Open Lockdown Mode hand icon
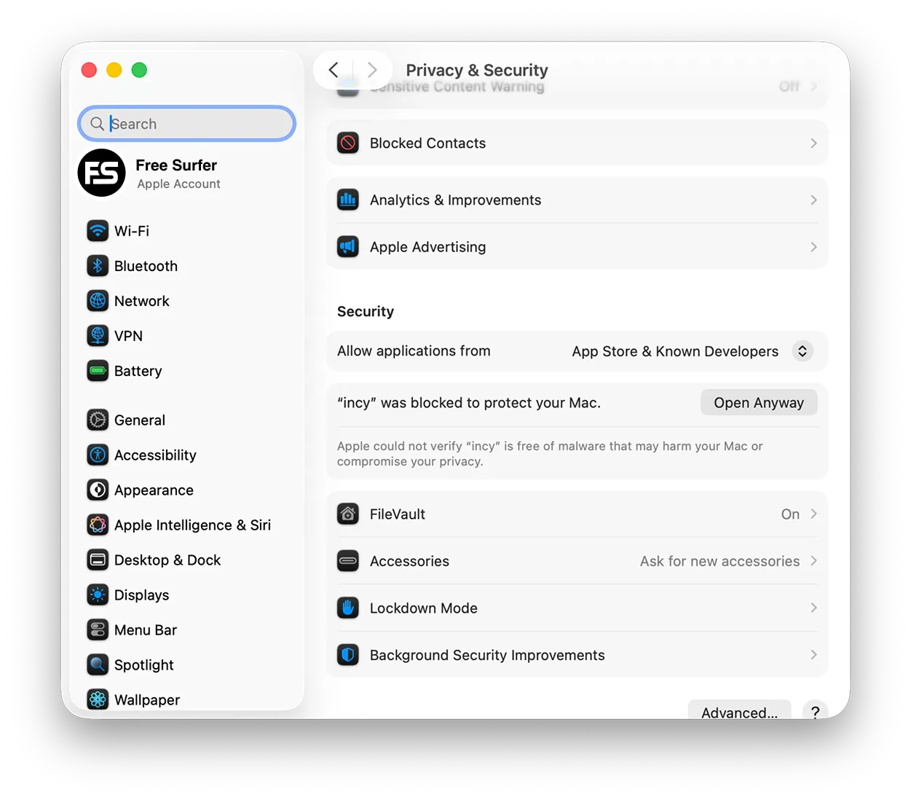 click(x=348, y=608)
